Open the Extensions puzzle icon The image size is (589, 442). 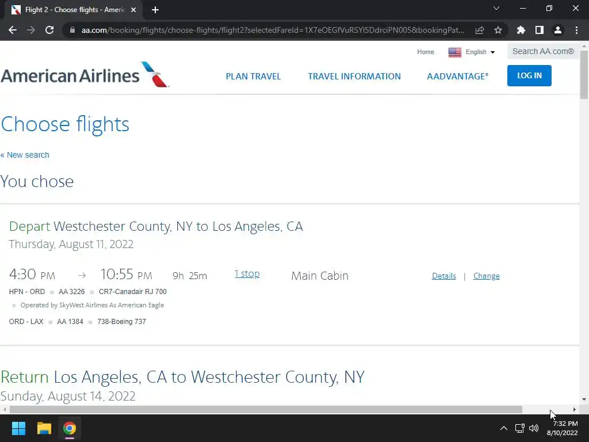[521, 30]
